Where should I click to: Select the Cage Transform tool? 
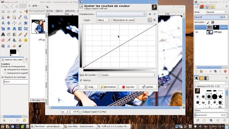[26, 29]
